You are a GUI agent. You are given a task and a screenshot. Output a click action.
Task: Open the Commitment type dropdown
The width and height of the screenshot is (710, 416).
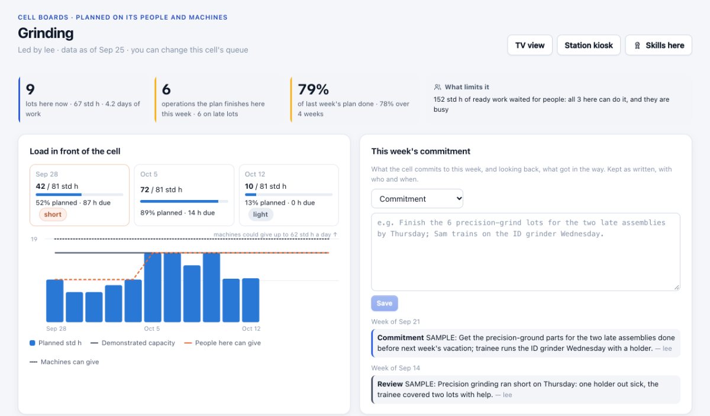tap(417, 199)
